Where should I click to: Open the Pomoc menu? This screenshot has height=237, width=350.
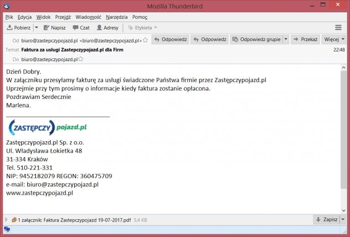coord(140,17)
